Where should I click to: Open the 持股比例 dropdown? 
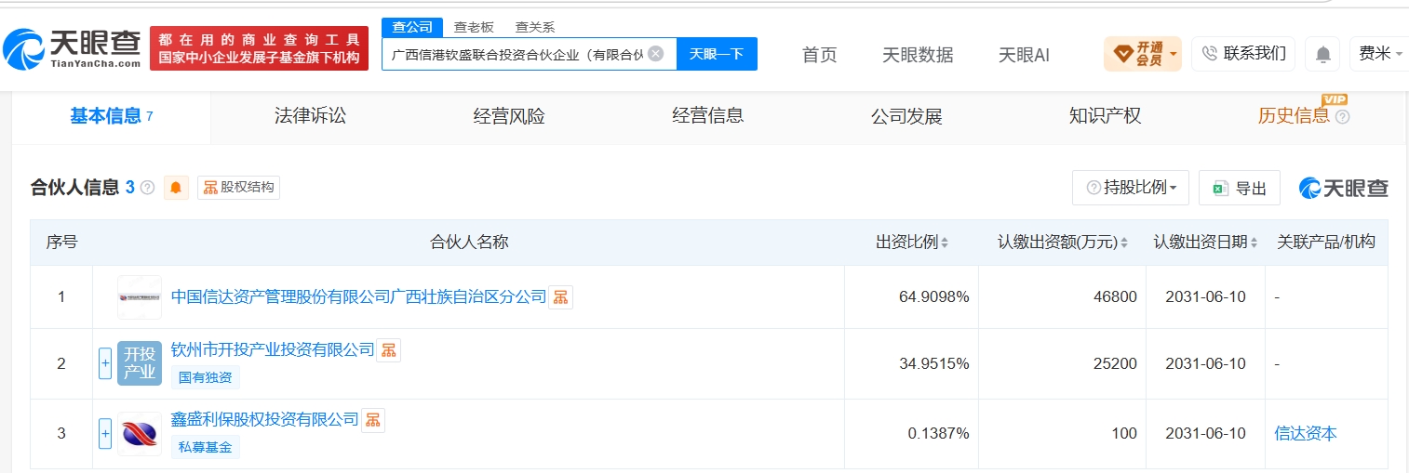[x=1131, y=188]
